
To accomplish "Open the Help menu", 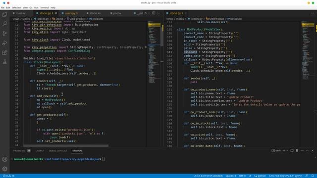I will (53, 8).
